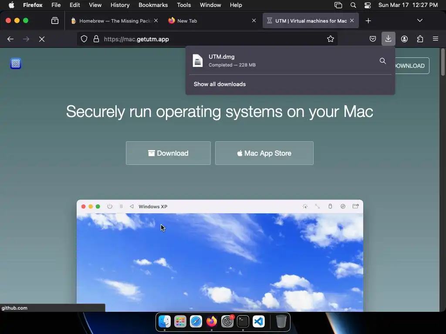
Task: Click the site security padlock icon
Action: [96, 39]
